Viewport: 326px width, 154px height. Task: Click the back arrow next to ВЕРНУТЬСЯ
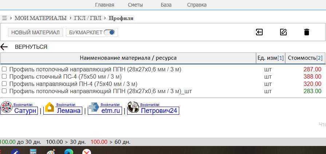[x=4, y=47]
